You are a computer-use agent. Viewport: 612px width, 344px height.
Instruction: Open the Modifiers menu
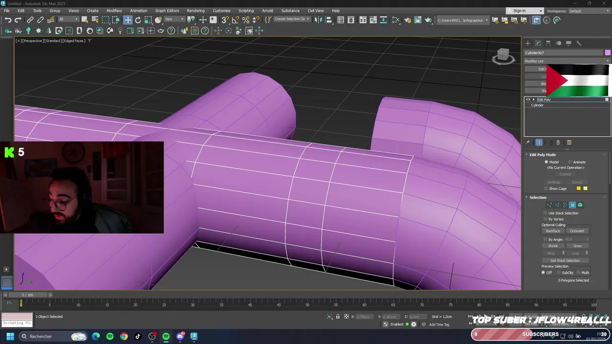(x=114, y=11)
